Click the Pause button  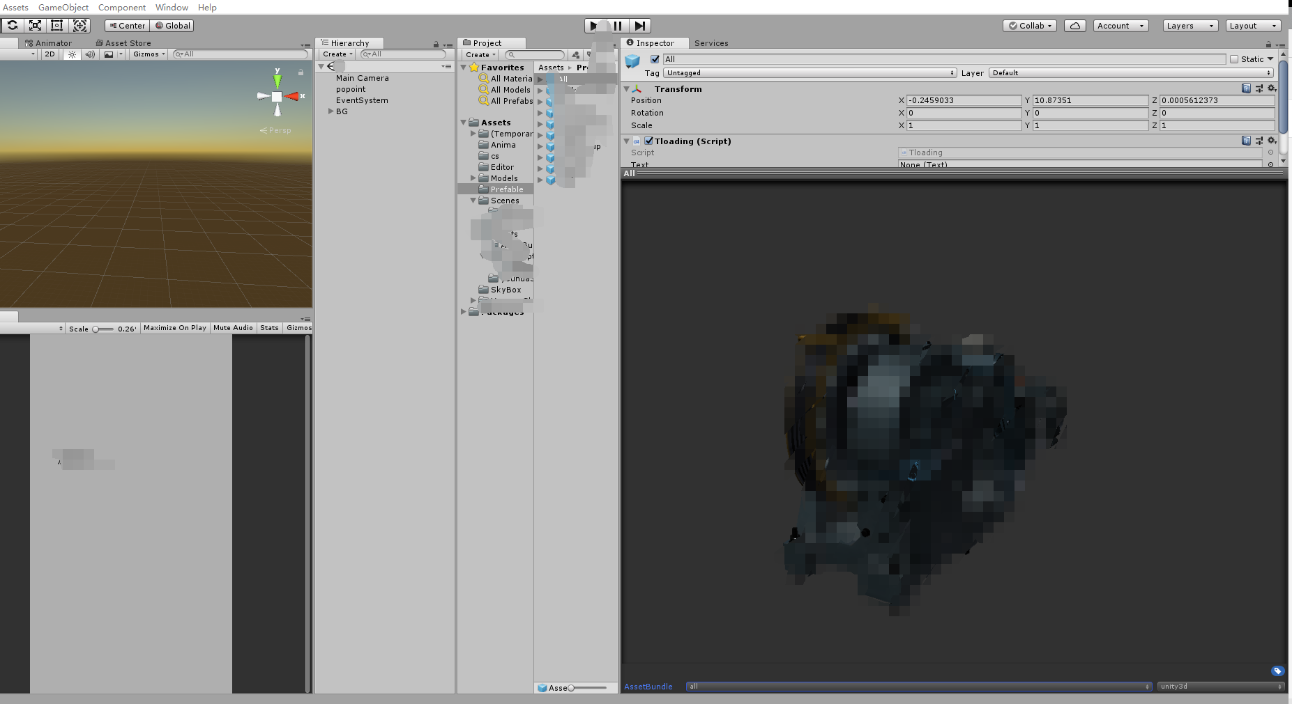[617, 26]
